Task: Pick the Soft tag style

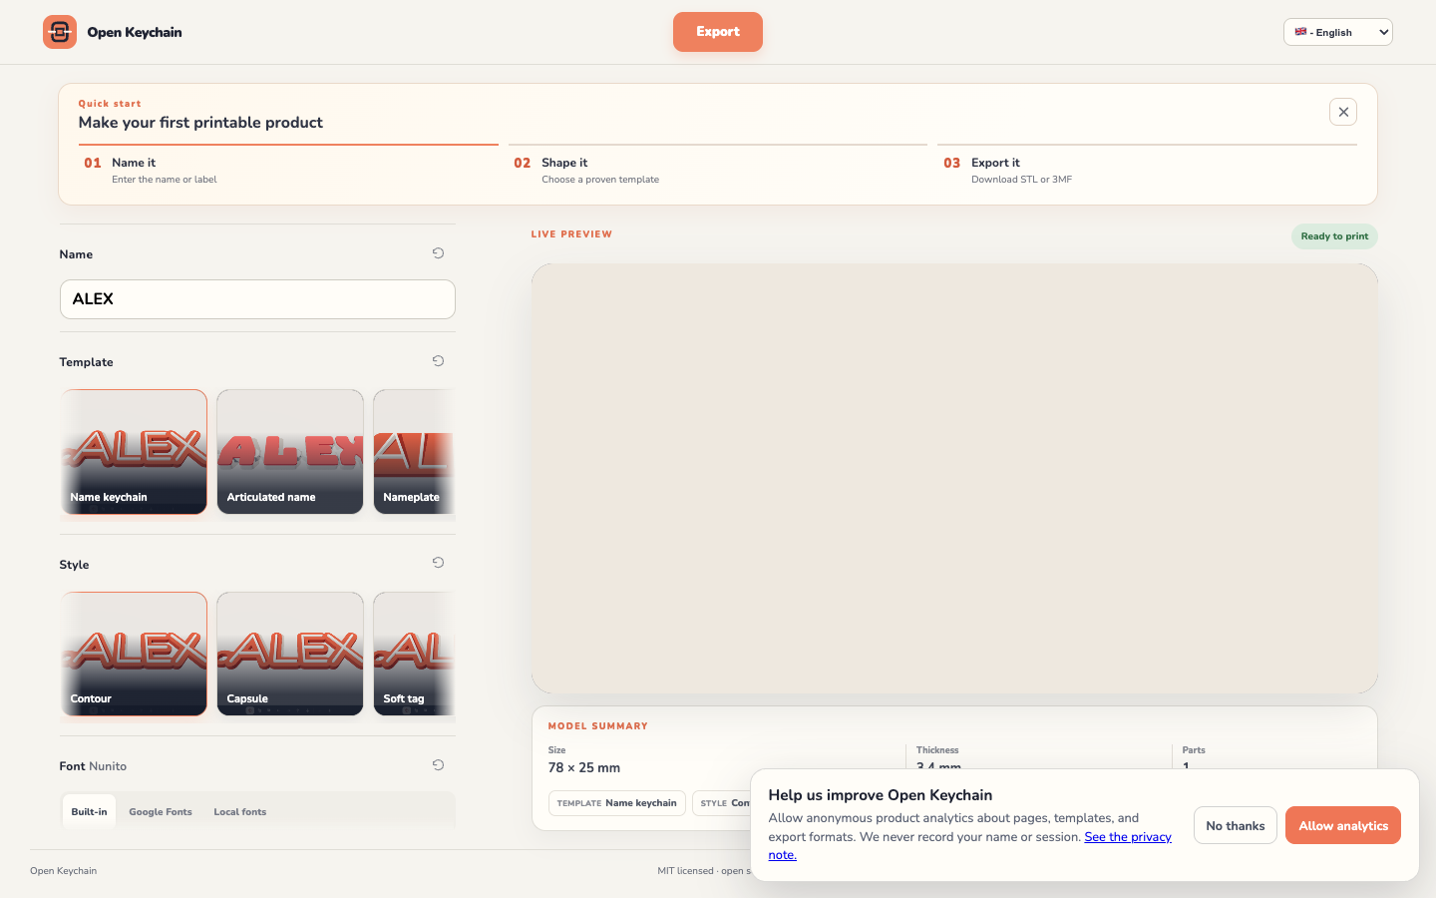Action: tap(414, 654)
